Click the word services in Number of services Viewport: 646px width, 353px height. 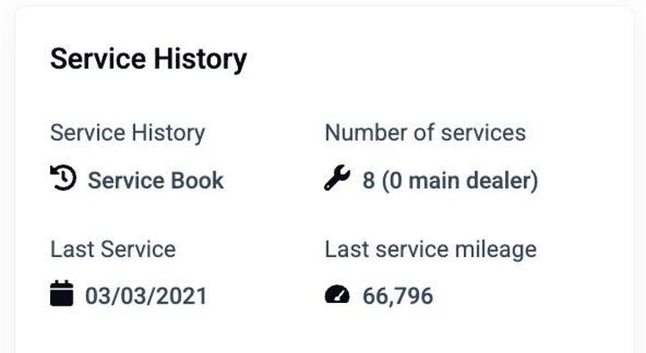484,133
